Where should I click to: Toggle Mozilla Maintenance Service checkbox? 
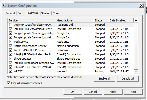pyautogui.click(x=10, y=46)
